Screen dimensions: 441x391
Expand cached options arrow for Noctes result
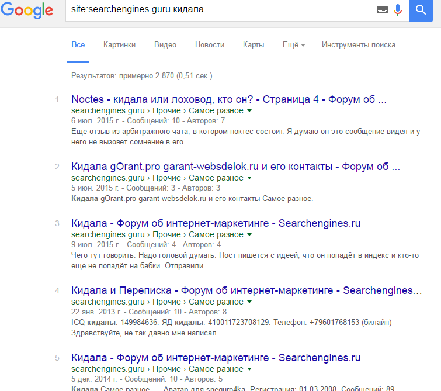(x=249, y=111)
